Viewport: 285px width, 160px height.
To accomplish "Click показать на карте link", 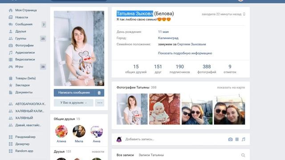I will (231, 88).
